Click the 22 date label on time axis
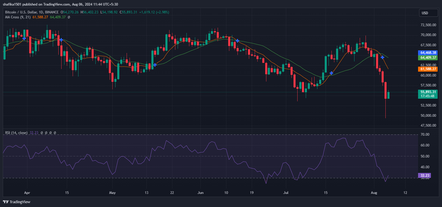This screenshot has height=207, width=442. coord(172,193)
